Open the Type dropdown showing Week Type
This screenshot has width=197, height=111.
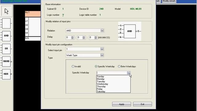(102, 55)
